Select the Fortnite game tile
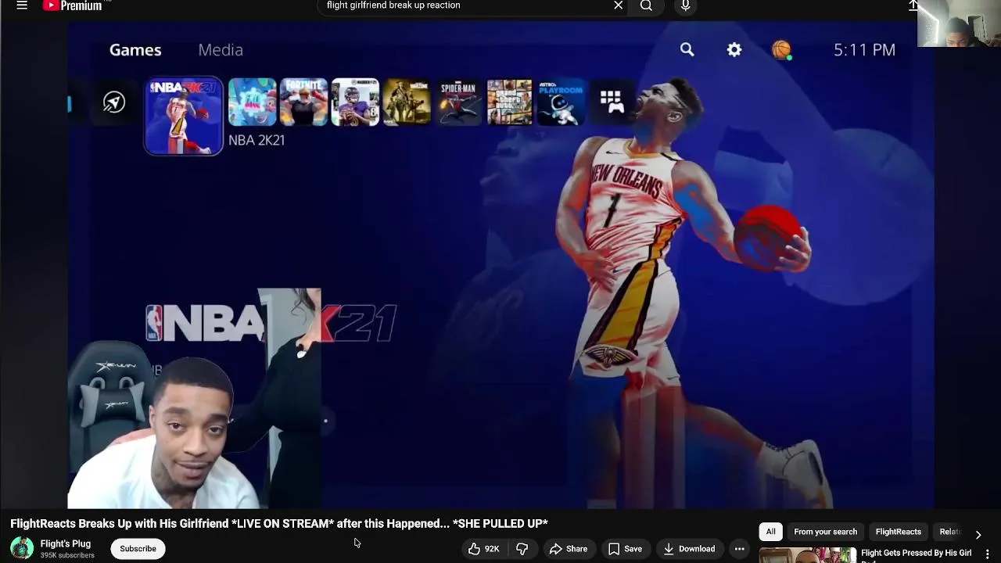 coord(303,102)
